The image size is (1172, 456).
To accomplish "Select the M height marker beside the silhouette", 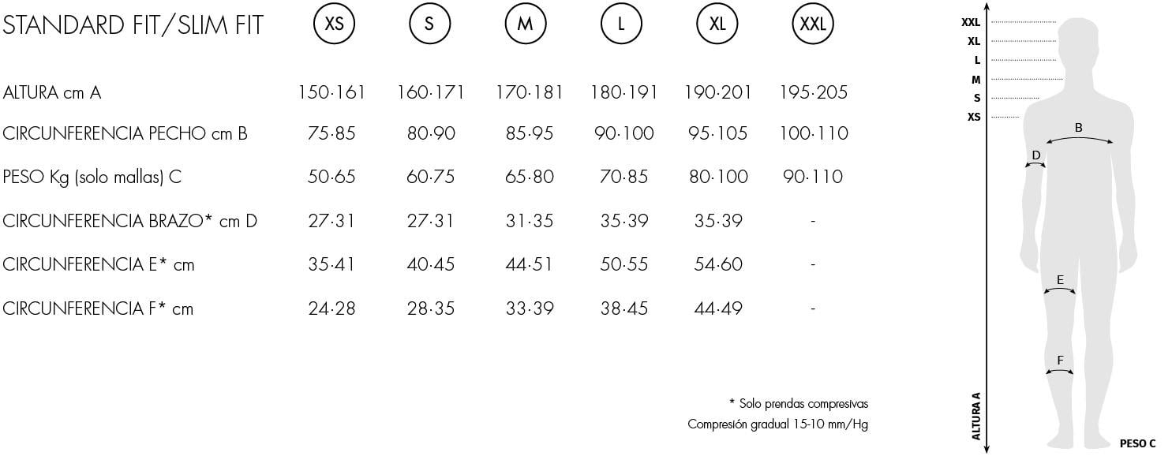I will (x=976, y=80).
